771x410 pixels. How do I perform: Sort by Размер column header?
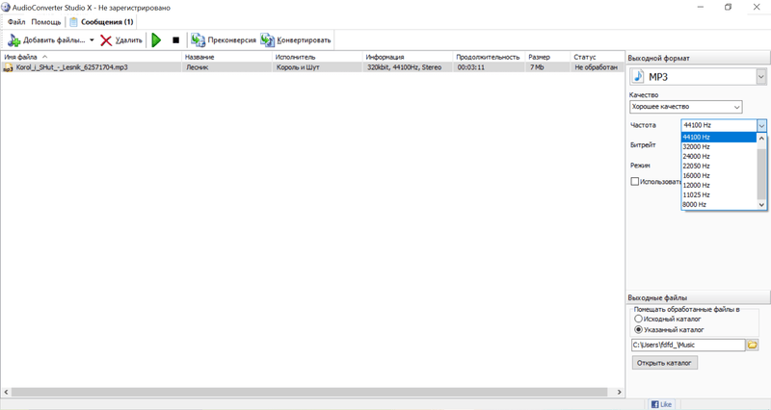pyautogui.click(x=547, y=57)
